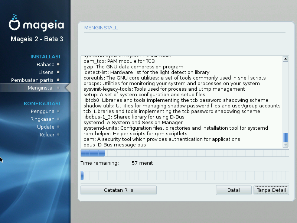Click the 'setup: A set of system configuration' line
The image size is (297, 223).
coord(144,95)
